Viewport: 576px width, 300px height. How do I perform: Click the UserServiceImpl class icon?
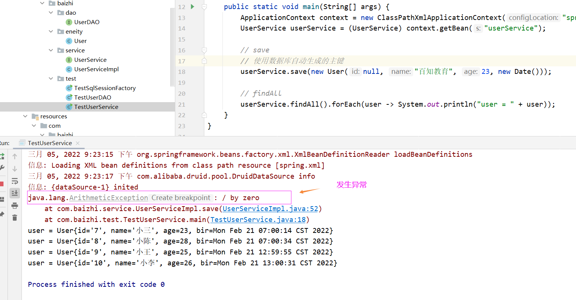tap(69, 69)
